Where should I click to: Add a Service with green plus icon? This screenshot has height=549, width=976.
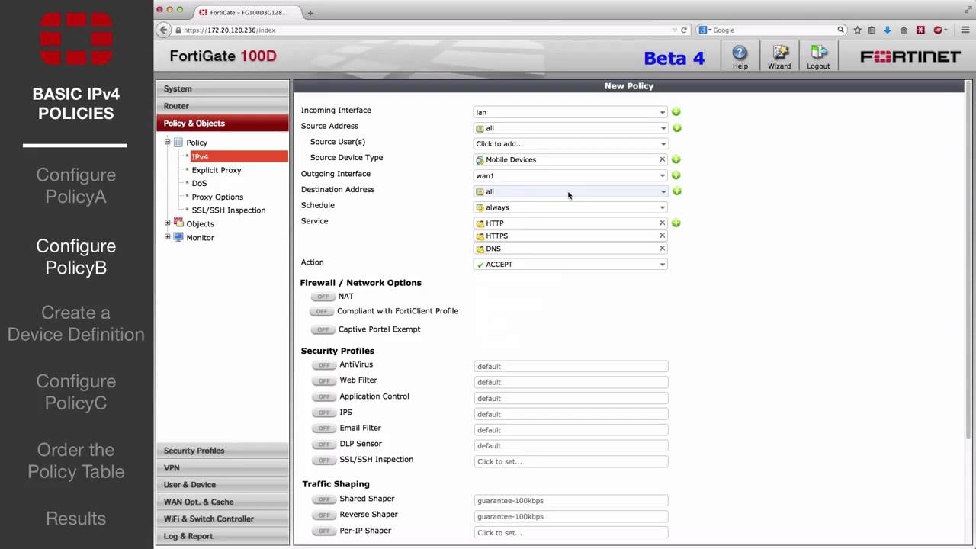pos(676,223)
